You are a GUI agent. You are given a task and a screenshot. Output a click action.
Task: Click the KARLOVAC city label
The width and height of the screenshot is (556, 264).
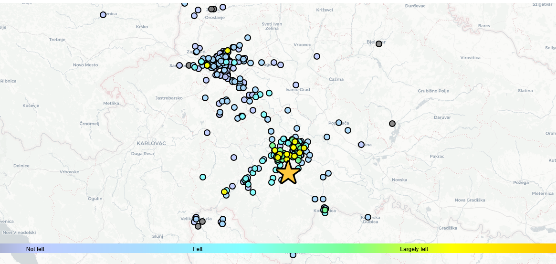click(151, 143)
